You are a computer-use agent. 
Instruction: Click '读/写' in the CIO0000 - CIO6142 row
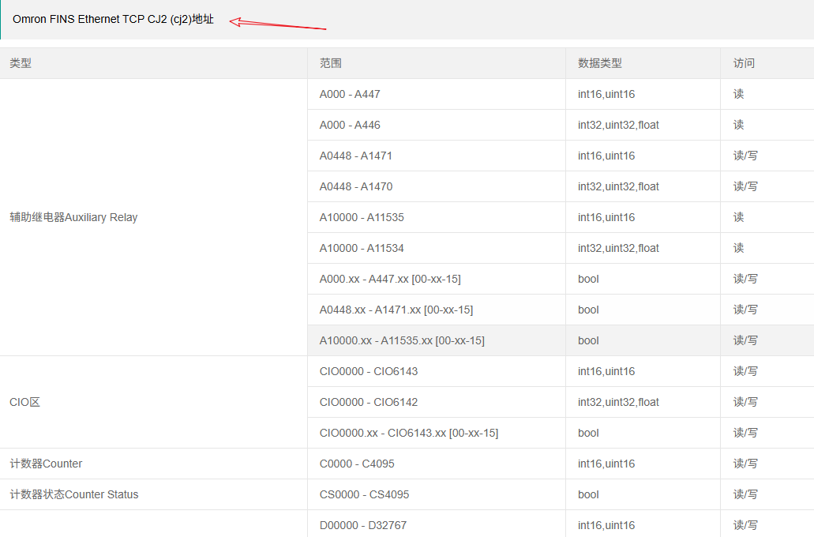pos(745,402)
